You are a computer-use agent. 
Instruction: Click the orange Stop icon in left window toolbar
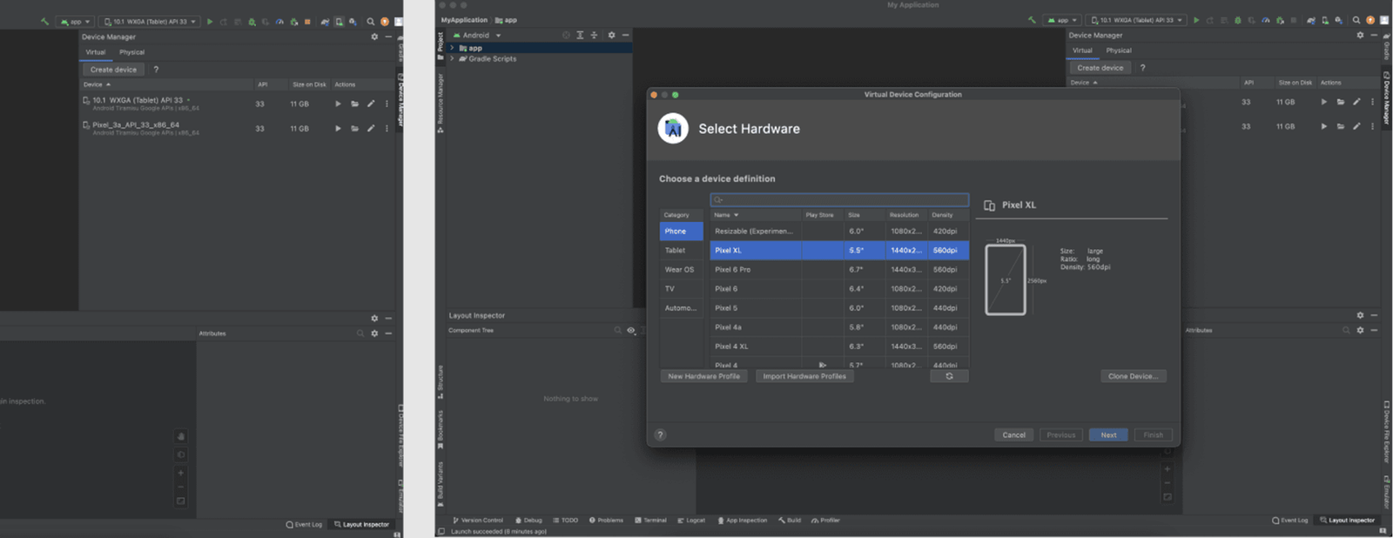(307, 22)
